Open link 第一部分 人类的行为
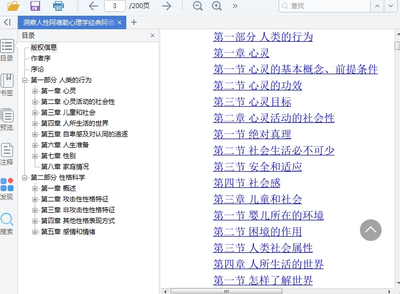400x294 pixels. pyautogui.click(x=263, y=37)
